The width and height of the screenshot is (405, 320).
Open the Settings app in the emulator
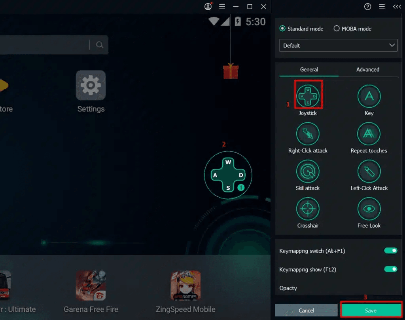click(x=91, y=85)
